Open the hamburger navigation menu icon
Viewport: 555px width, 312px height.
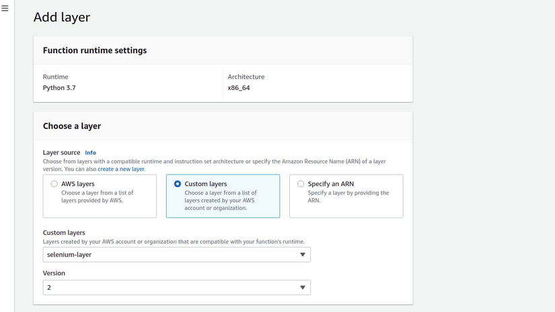coord(5,9)
